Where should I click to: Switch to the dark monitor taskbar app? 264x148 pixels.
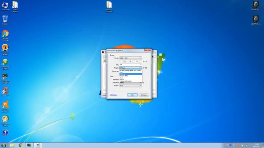[29, 145]
